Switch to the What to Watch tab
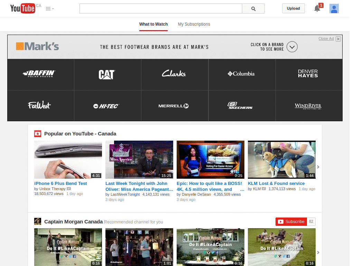Image resolution: width=354 pixels, height=266 pixels. pyautogui.click(x=153, y=24)
